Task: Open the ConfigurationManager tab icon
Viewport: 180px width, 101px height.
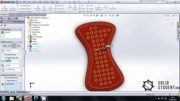Action: [9, 19]
